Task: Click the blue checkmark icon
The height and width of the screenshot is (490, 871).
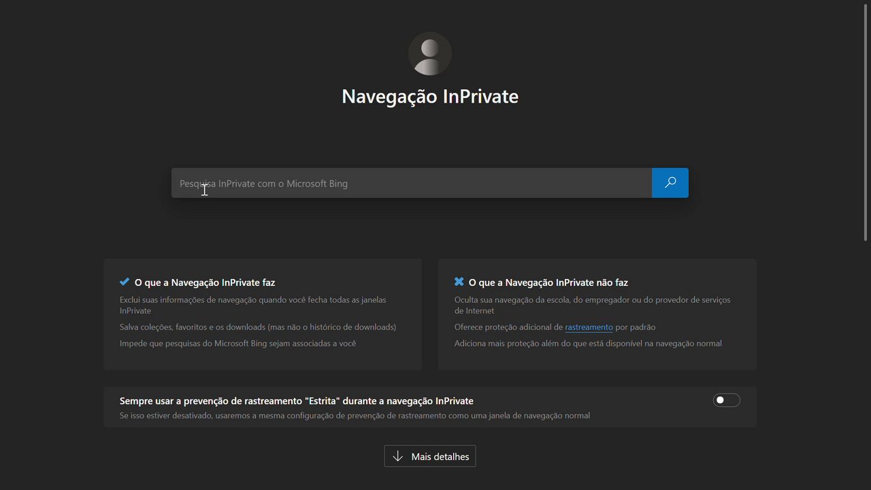Action: tap(125, 282)
